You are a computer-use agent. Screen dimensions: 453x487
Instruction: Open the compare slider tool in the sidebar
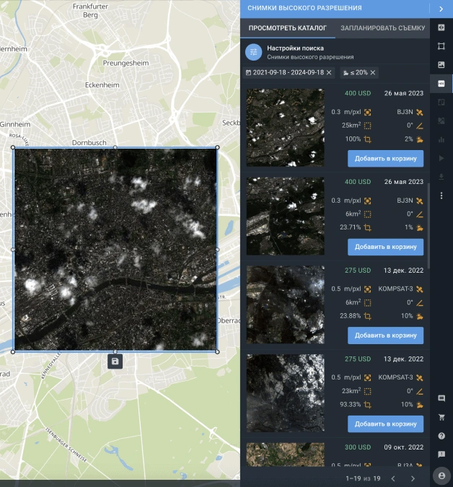(441, 27)
